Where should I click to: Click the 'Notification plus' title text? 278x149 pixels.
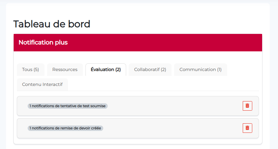pos(43,42)
